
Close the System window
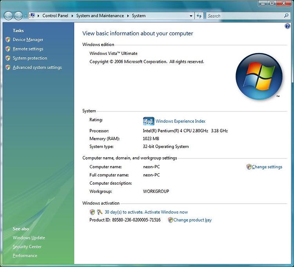tap(284, 3)
